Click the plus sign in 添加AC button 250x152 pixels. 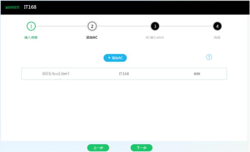pyautogui.click(x=109, y=58)
